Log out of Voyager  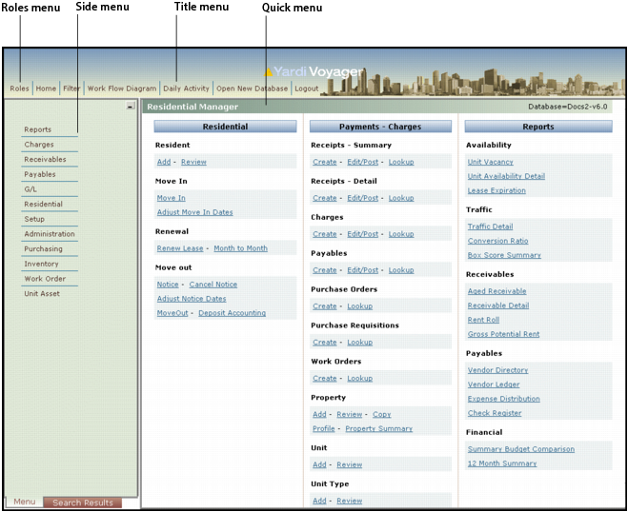click(307, 89)
